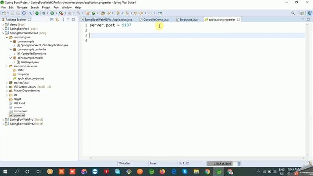The image size is (313, 176).
Task: Collapse the SpringBootWebH2Pro1 project node
Action: tap(3, 33)
